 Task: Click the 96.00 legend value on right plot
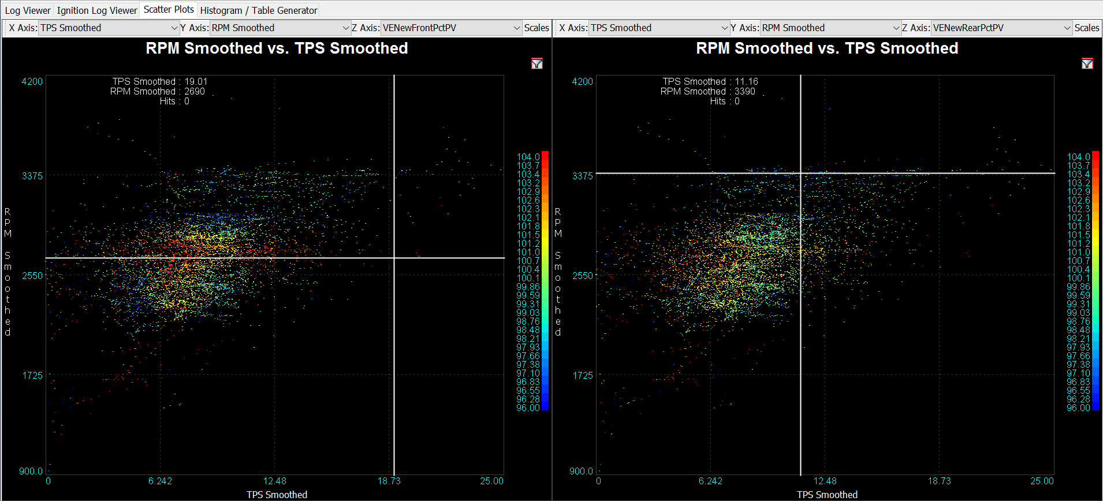click(x=1078, y=408)
